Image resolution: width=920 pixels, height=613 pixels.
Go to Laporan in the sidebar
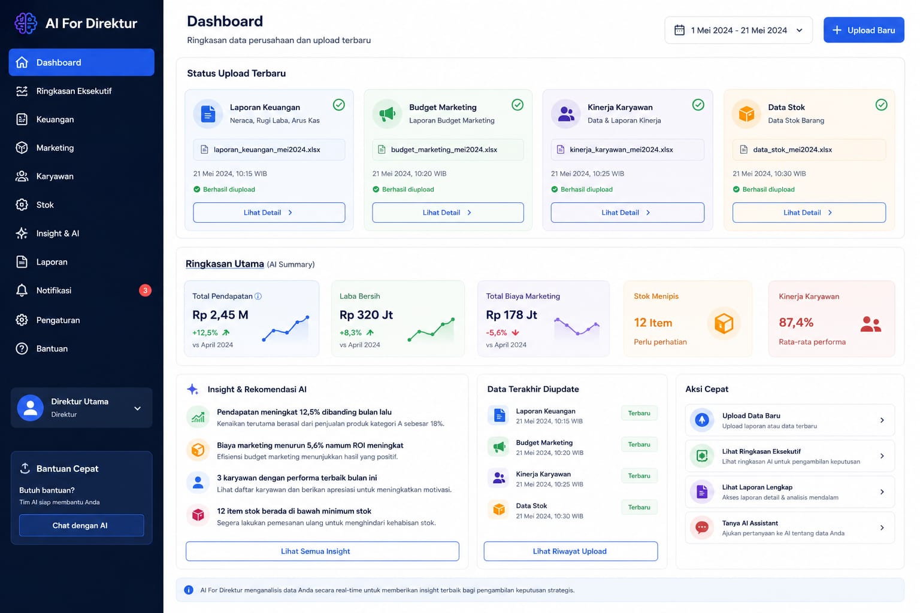[81, 262]
